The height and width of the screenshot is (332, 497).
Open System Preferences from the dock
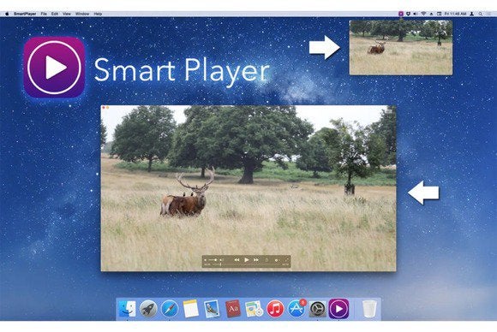coord(317,309)
